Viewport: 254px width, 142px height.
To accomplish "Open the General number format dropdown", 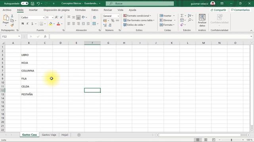I will (x=118, y=16).
